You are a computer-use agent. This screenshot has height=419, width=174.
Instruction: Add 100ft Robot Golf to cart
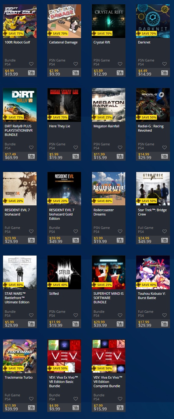click(x=31, y=73)
